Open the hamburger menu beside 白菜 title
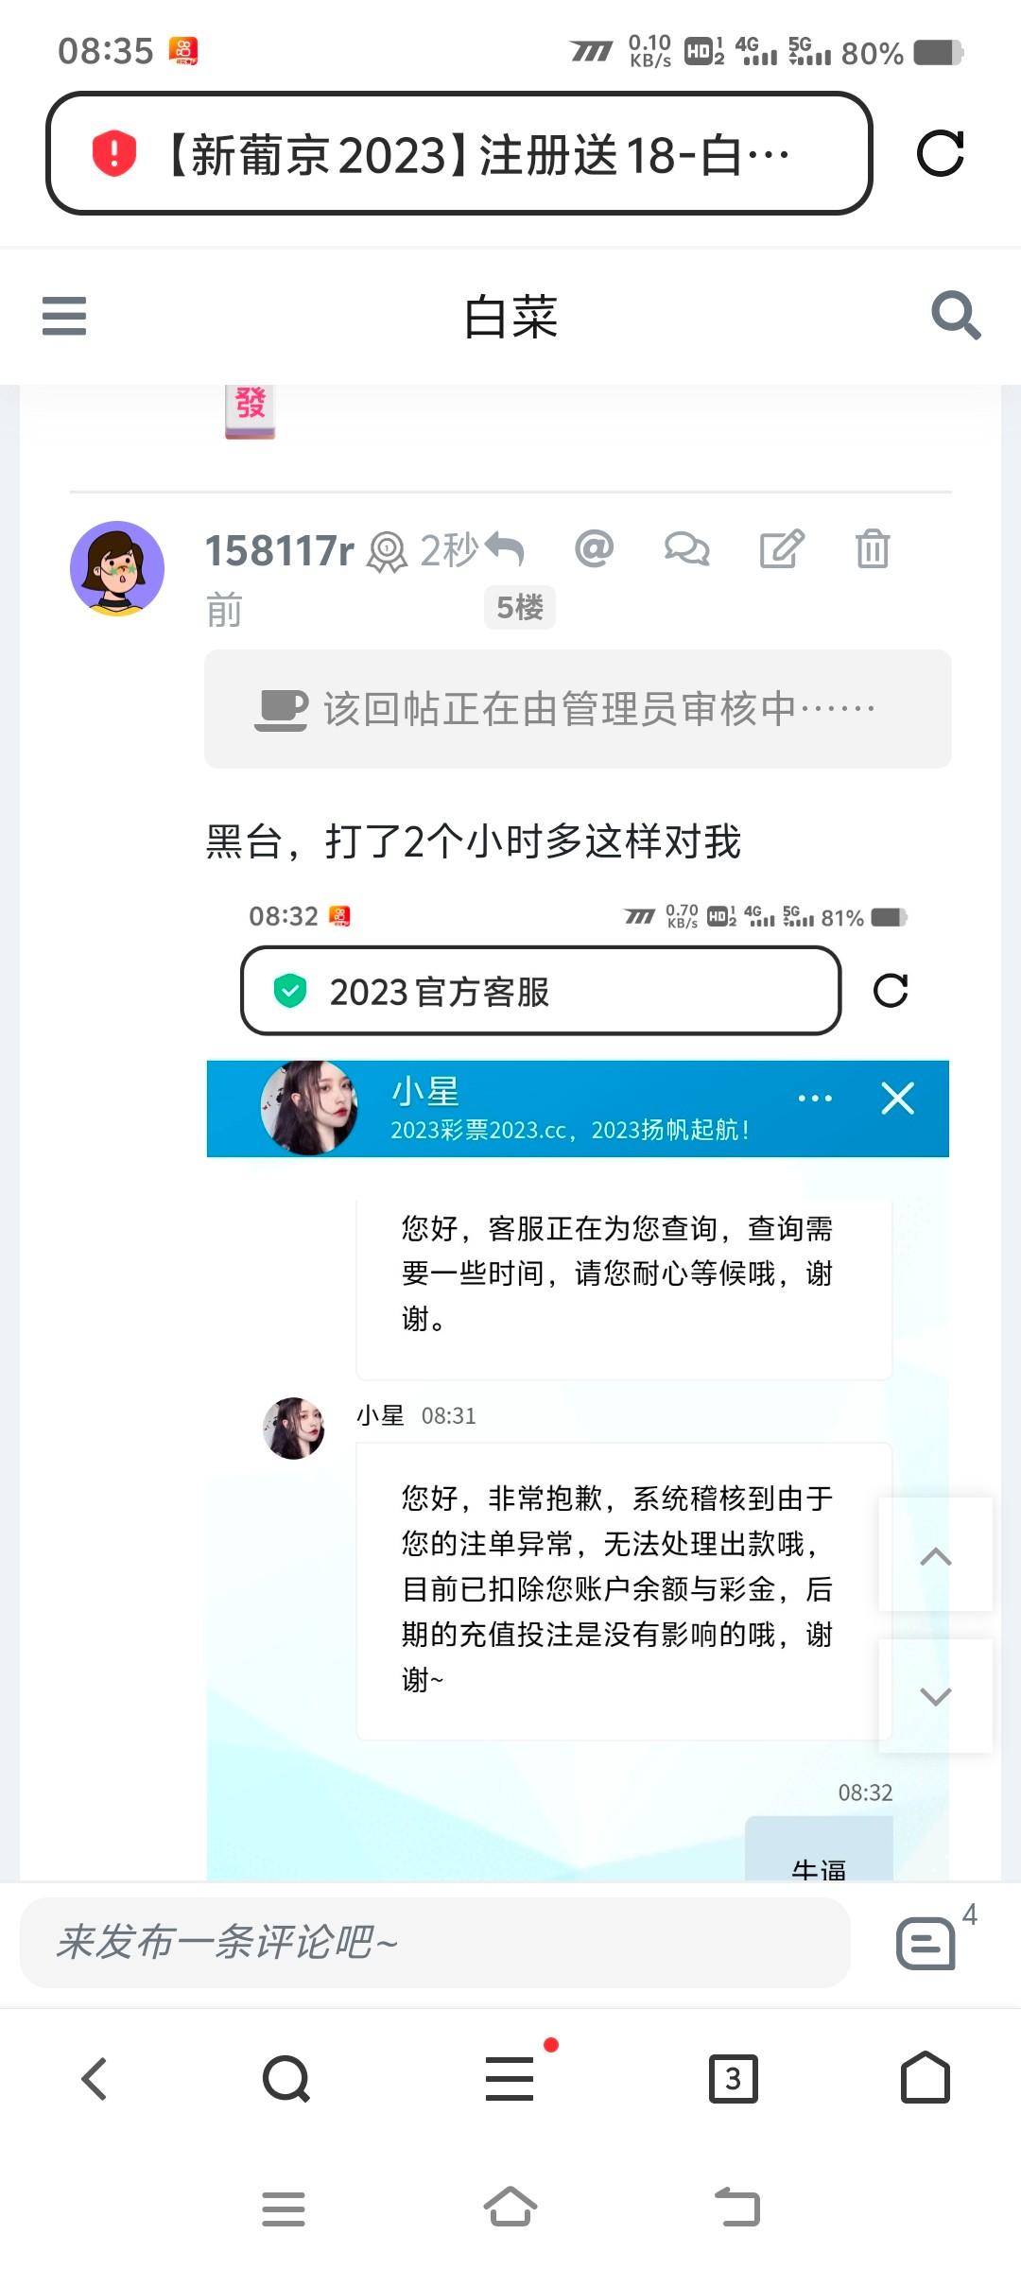The height and width of the screenshot is (2269, 1021). pos(64,316)
